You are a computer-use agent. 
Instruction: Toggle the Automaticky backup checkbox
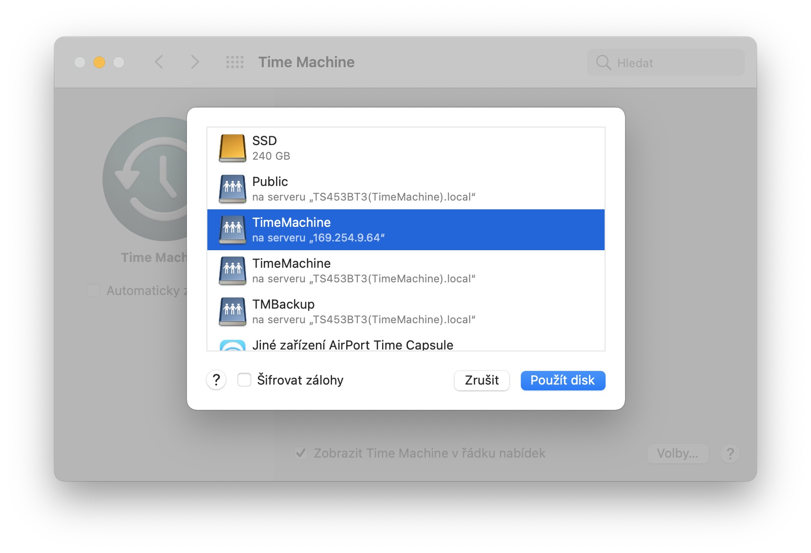pyautogui.click(x=93, y=291)
